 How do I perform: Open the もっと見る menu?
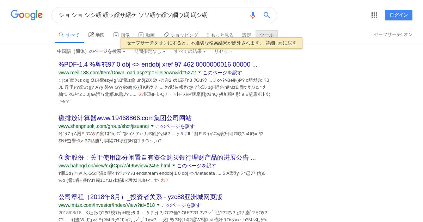point(220,35)
